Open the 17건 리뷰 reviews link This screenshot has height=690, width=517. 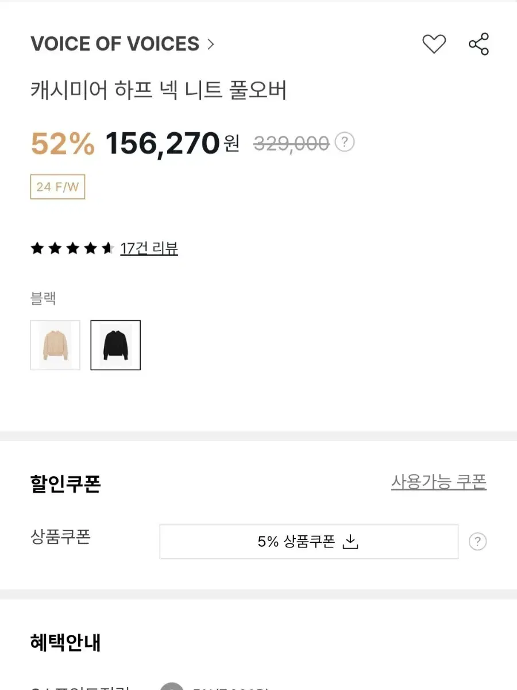[x=149, y=248]
